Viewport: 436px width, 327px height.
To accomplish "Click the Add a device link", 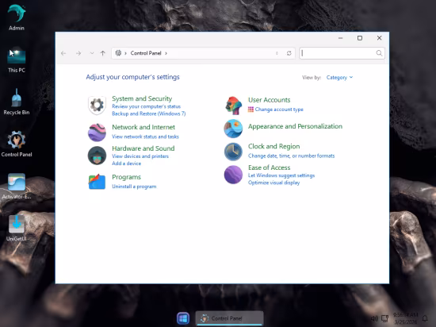I will click(x=126, y=163).
